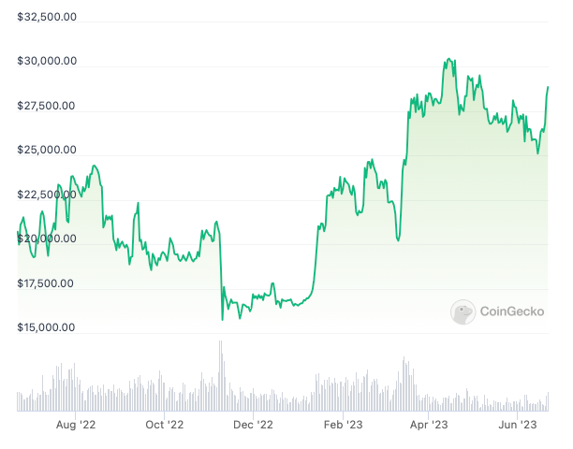Click the lowest price point in November '22
This screenshot has height=449, width=573.
[222, 320]
